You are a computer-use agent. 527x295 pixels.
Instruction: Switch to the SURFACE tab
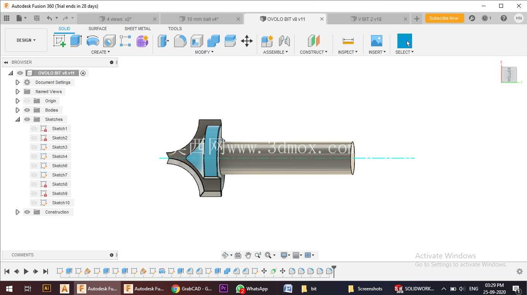[98, 29]
